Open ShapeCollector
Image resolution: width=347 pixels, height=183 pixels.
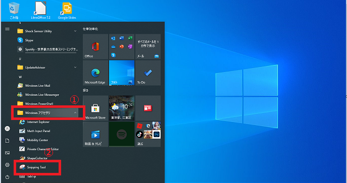(x=47, y=158)
